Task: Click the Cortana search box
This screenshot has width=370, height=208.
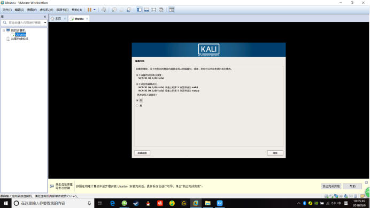Action: [x=53, y=203]
